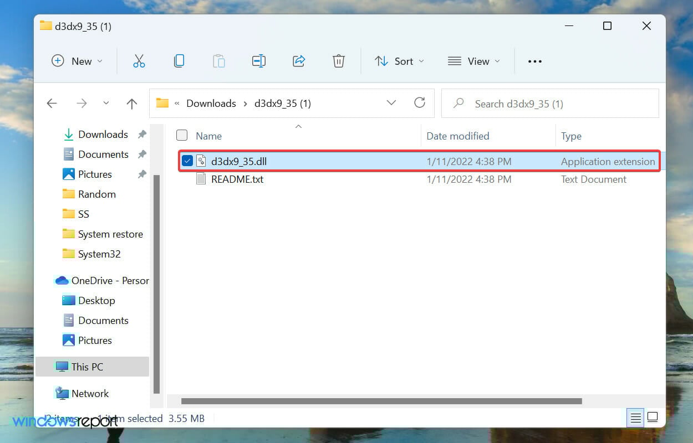Click the folder icon in the address bar
The width and height of the screenshot is (693, 443).
pos(162,103)
